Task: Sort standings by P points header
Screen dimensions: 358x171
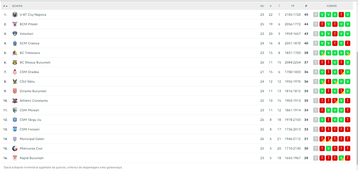Action: tap(306, 6)
